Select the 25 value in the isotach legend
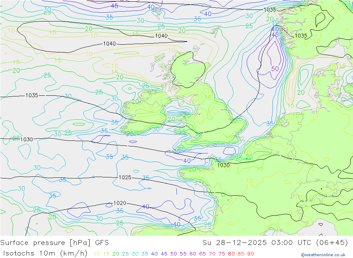The height and width of the screenshot is (258, 353). 125,254
